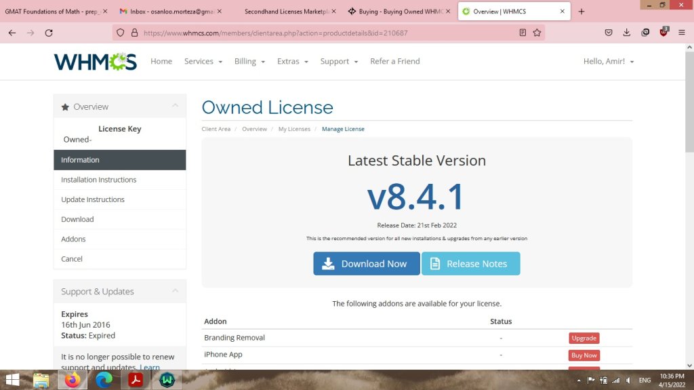Close the GMAT Foundations of Math tab
The height and width of the screenshot is (390, 694).
point(105,11)
